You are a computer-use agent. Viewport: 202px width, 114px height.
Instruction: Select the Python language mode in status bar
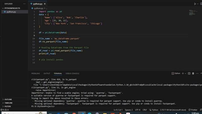[155, 110]
